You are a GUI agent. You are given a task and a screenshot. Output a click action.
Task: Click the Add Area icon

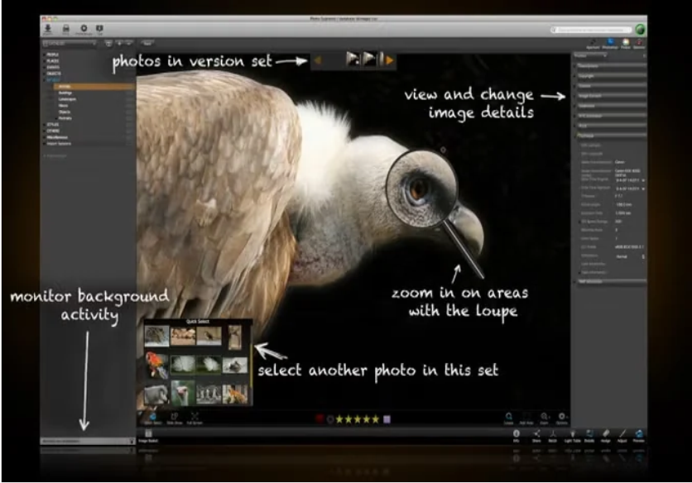[526, 418]
